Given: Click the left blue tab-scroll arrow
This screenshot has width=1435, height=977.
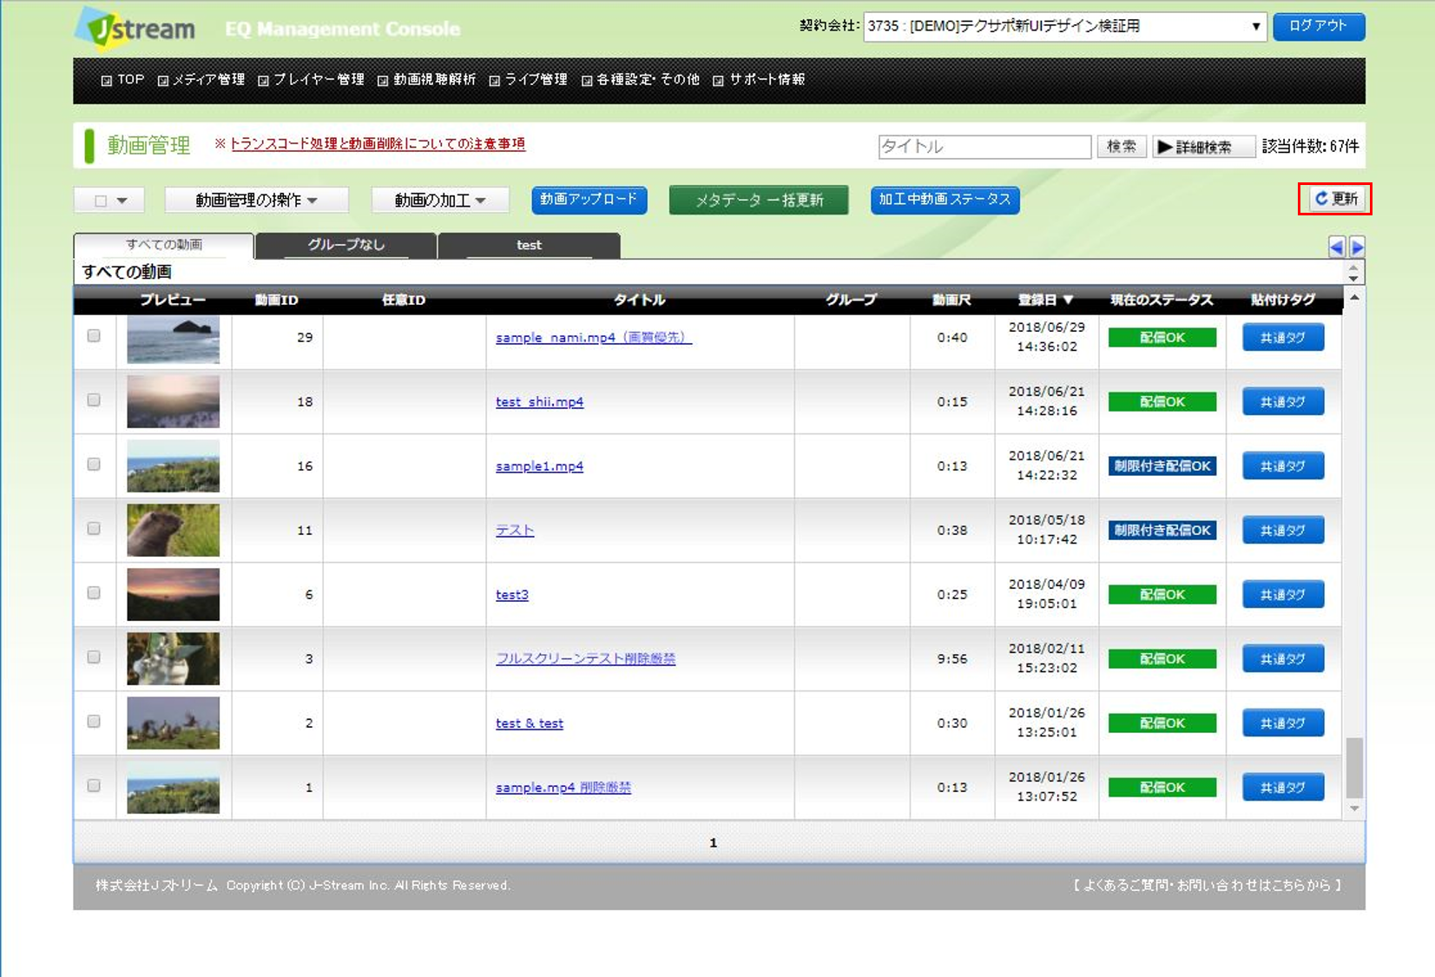Looking at the screenshot, I should 1336,248.
